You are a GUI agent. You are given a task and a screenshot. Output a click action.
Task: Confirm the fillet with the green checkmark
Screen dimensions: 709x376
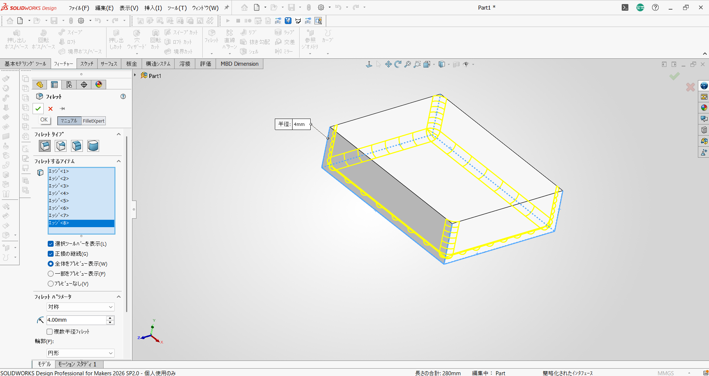tap(38, 109)
